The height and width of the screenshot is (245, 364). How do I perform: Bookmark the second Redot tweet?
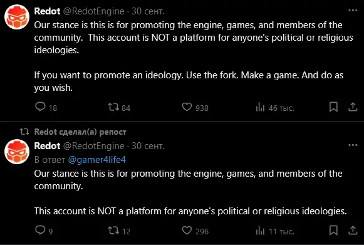(333, 231)
